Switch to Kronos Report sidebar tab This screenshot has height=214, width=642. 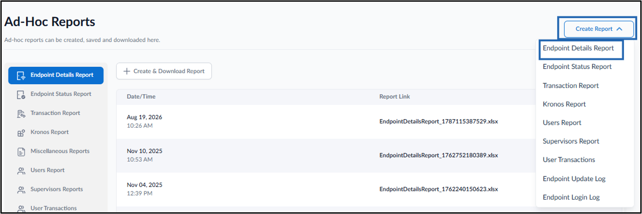[56, 132]
